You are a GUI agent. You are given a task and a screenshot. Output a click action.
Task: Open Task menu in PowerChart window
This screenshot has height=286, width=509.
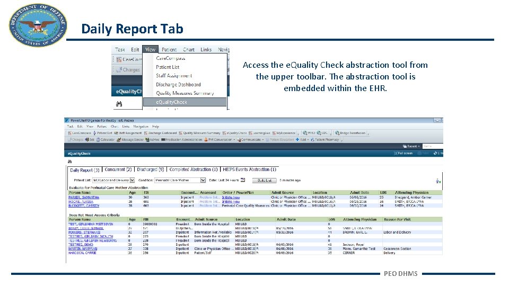(70, 127)
